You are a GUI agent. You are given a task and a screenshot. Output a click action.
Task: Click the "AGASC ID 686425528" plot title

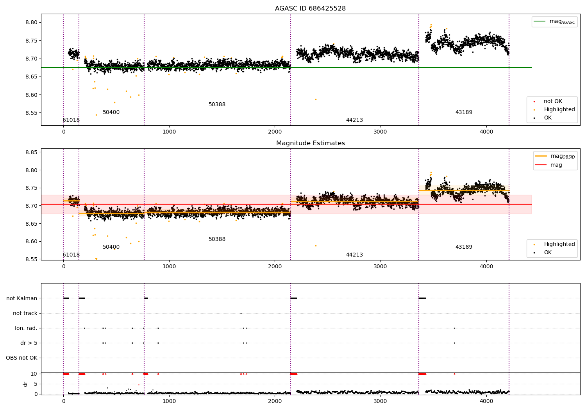[310, 9]
